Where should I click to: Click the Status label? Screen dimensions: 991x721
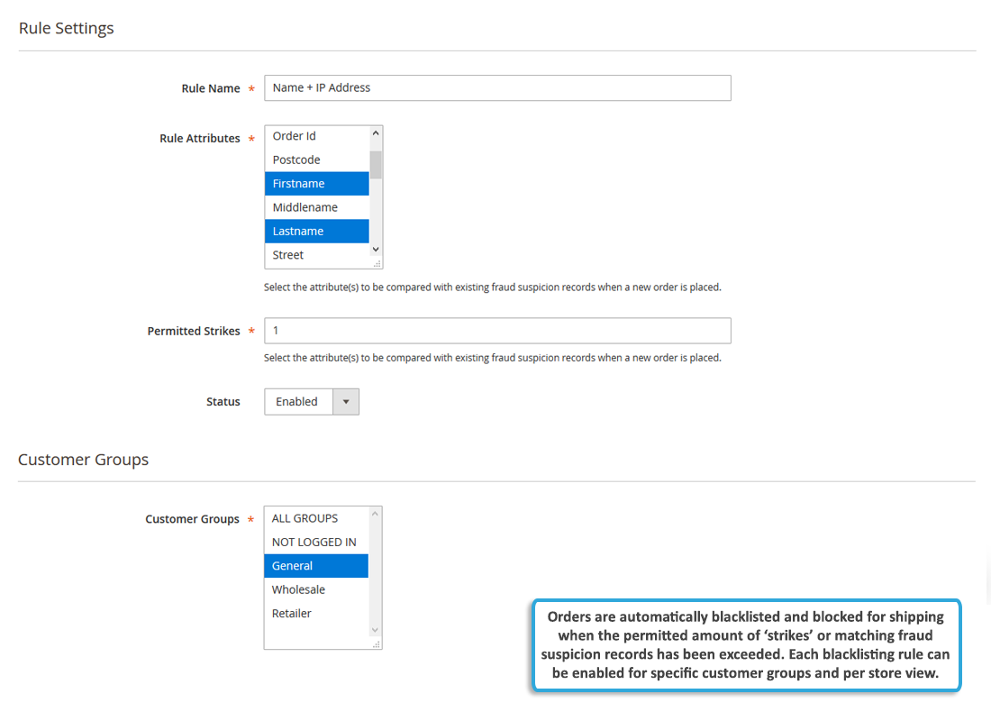pyautogui.click(x=223, y=402)
